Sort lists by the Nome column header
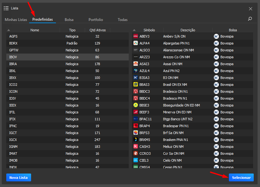This screenshot has width=260, height=187. coord(35,30)
